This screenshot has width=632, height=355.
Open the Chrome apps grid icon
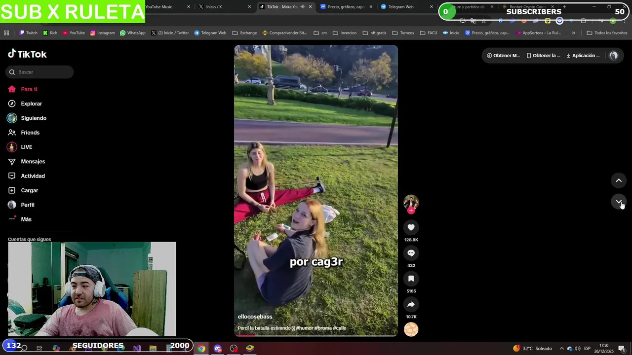(6, 33)
